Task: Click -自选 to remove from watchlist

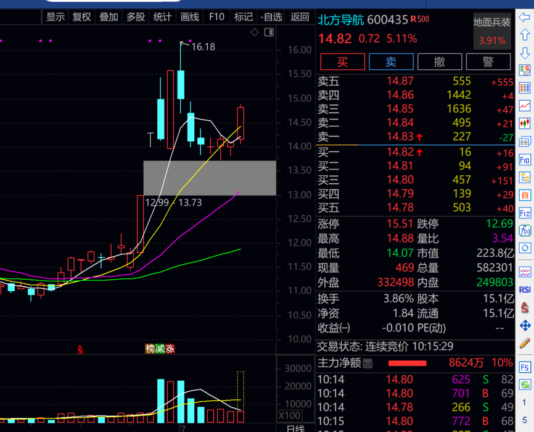Action: coord(271,17)
